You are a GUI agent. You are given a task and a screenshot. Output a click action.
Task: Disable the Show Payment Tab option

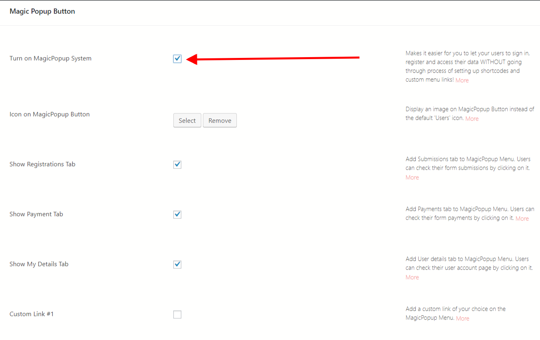(x=177, y=214)
